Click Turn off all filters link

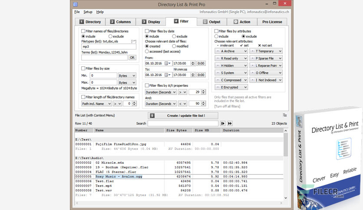[x=227, y=106]
